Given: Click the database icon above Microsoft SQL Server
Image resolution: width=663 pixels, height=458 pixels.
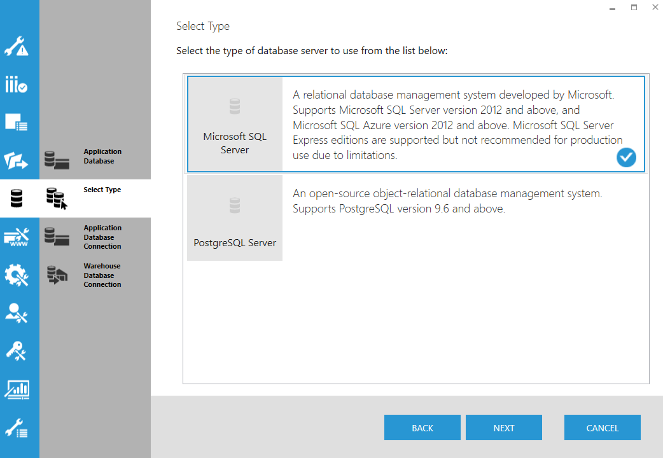Looking at the screenshot, I should [235, 107].
